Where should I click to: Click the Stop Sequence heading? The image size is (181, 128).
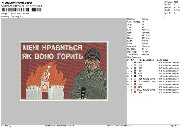[x=134, y=57]
